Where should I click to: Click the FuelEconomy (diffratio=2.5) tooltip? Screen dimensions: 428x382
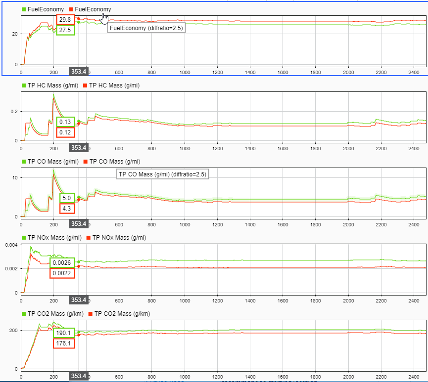pyautogui.click(x=146, y=28)
